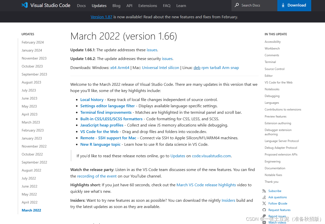Select February 2023 in Updates sidebar

[33, 130]
